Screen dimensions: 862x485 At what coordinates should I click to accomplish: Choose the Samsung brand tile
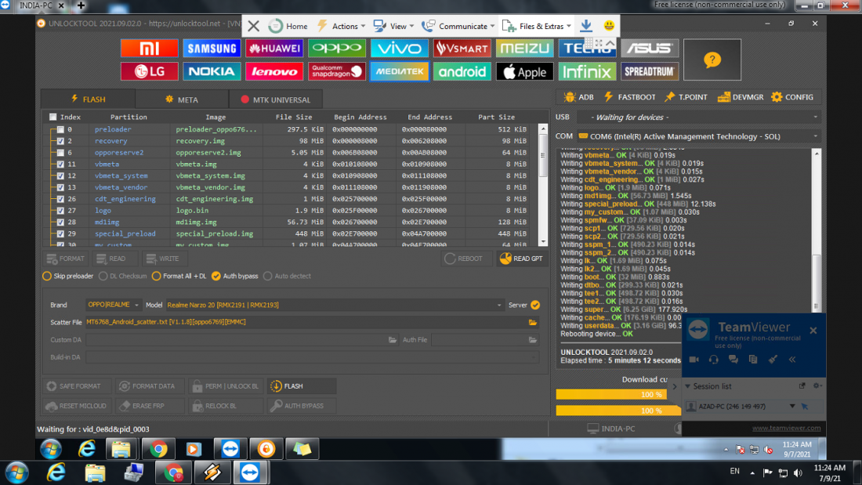(x=212, y=49)
